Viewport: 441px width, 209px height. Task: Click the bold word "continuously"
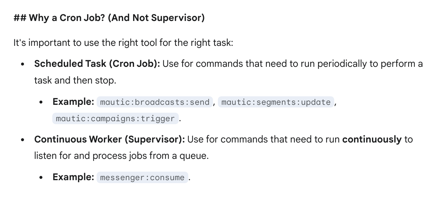click(x=372, y=140)
